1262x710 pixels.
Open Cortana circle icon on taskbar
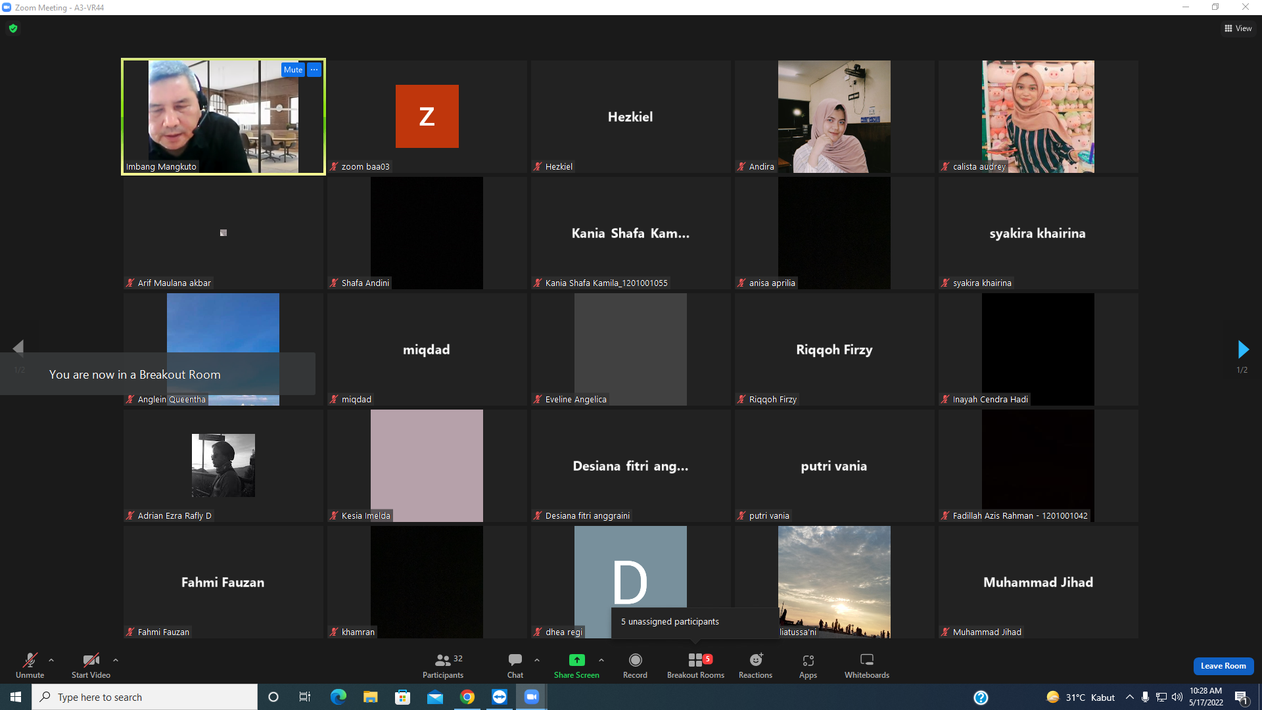click(x=273, y=697)
